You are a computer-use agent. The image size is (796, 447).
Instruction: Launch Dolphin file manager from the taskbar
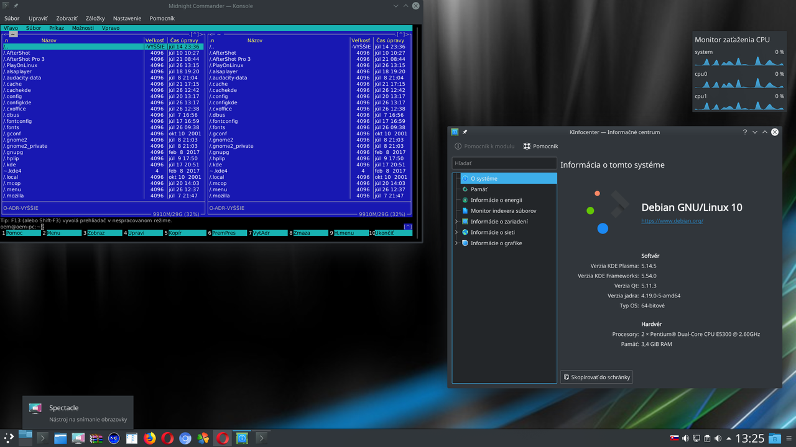(x=60, y=438)
